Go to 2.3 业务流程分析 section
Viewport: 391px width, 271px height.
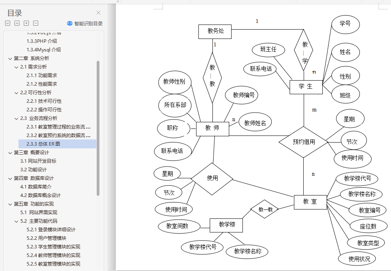[x=39, y=118]
